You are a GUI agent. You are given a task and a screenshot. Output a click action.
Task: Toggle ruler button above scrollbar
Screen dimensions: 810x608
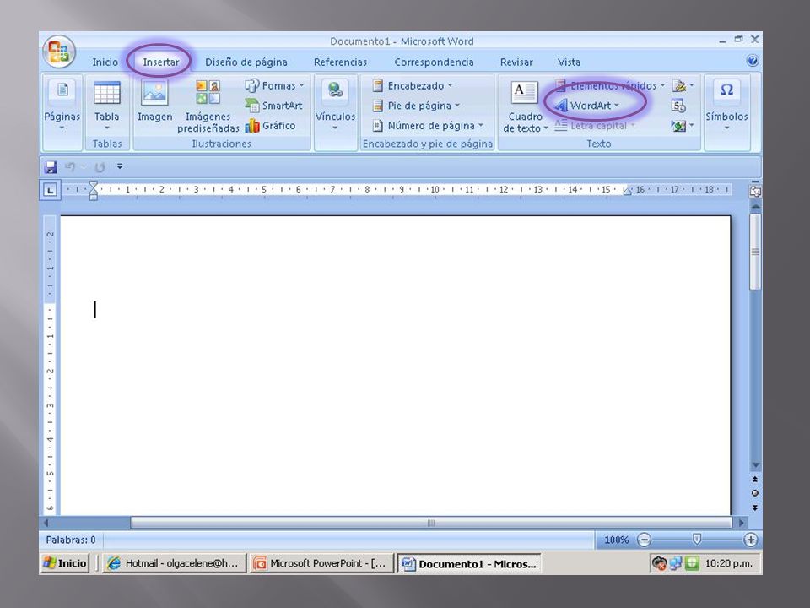click(x=755, y=192)
